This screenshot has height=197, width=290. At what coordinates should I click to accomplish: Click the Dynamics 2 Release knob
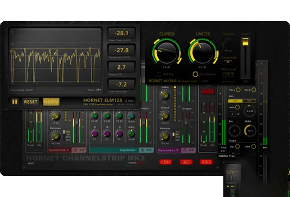tap(165, 136)
